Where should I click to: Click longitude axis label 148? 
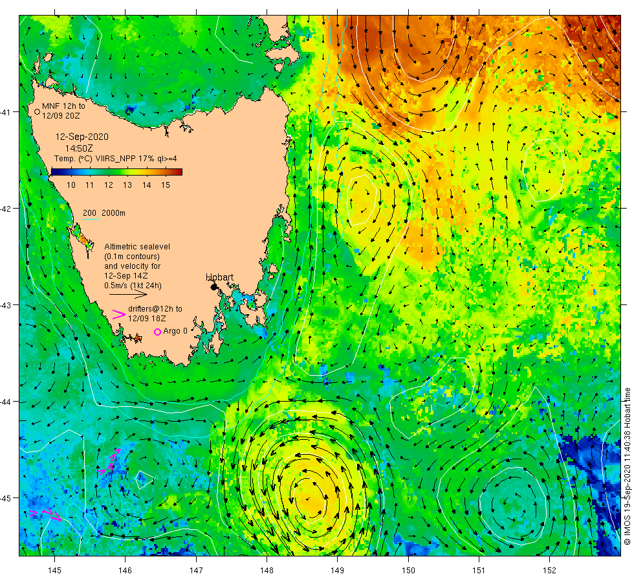tap(267, 571)
